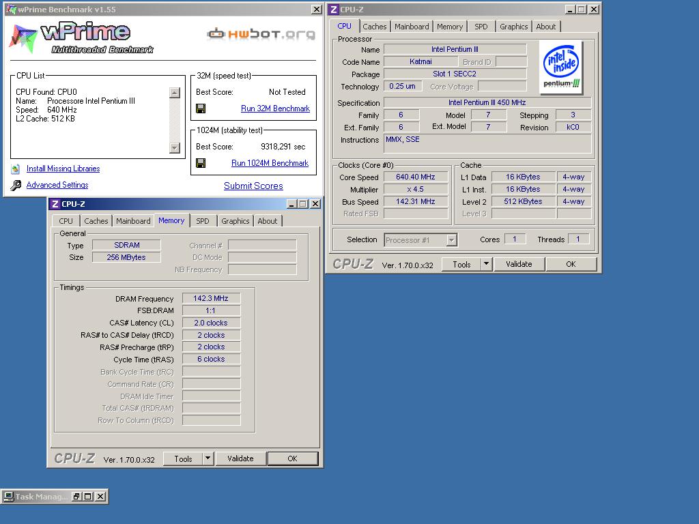Restore the minimized Task Manager window

tap(76, 497)
